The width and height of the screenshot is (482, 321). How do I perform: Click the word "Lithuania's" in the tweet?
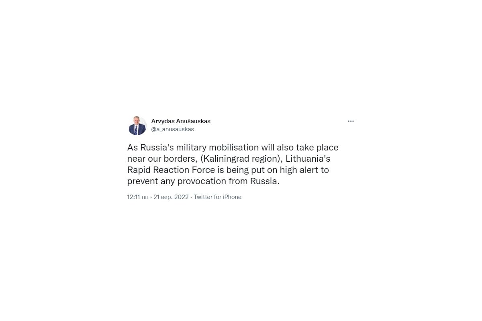tap(308, 159)
